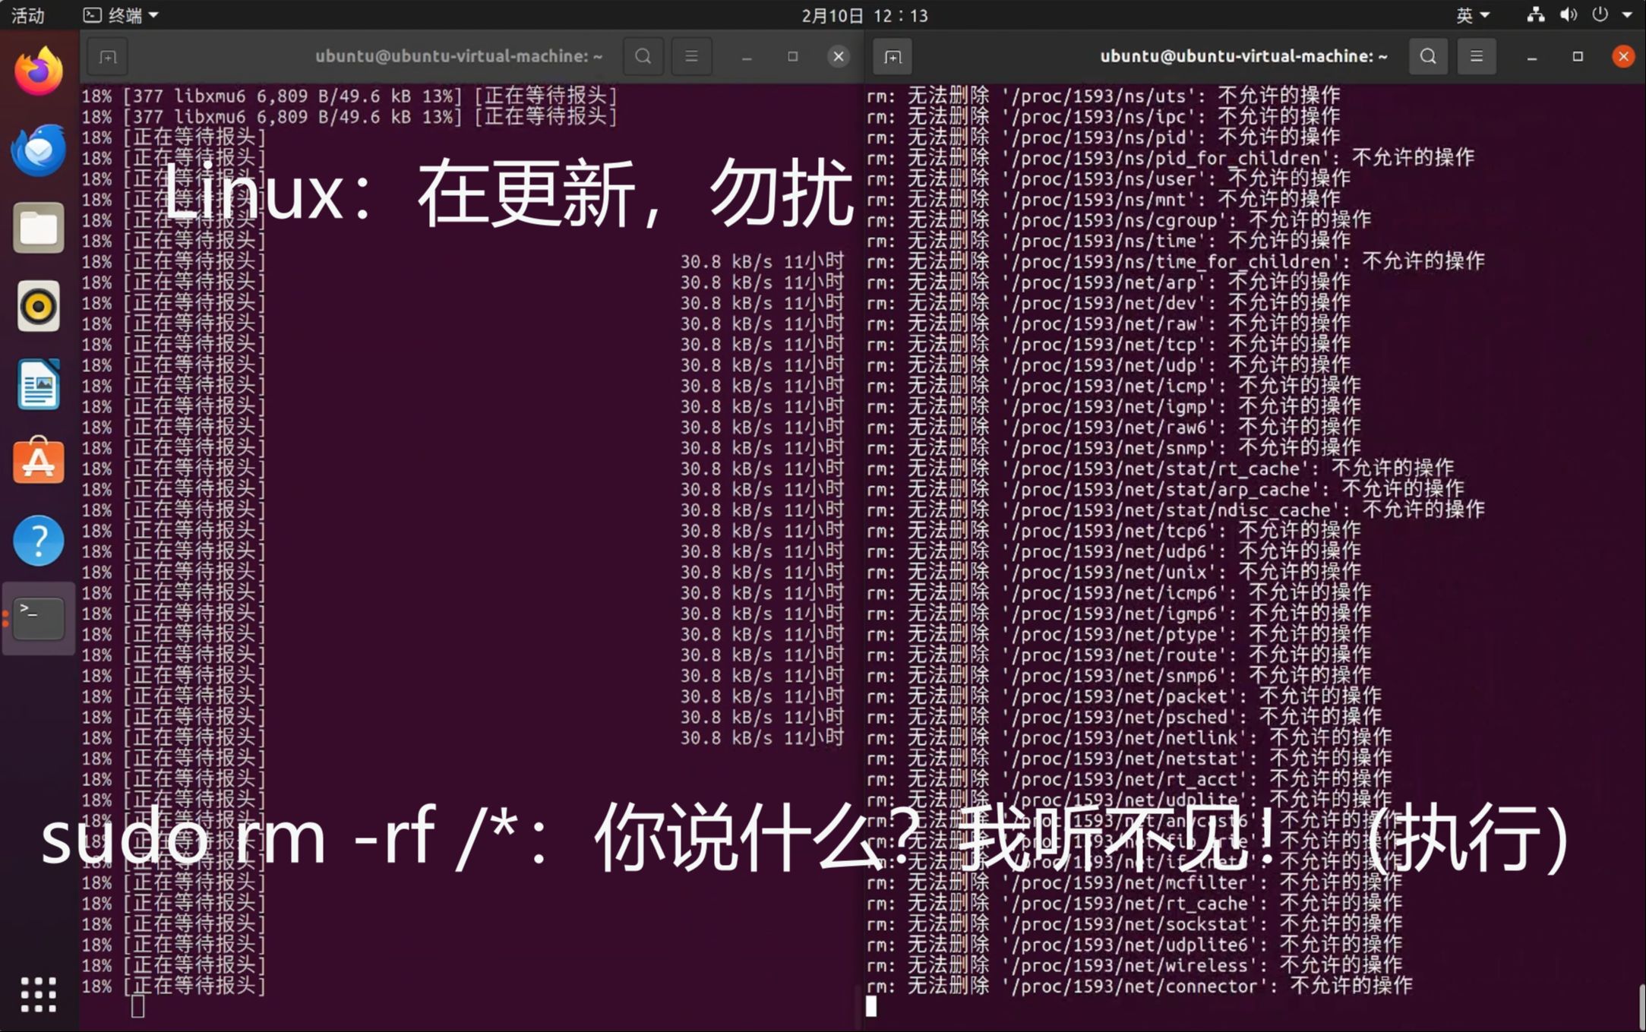
Task: Click the line containing '/proc/1593/net/udplite6'
Action: coord(1134,945)
